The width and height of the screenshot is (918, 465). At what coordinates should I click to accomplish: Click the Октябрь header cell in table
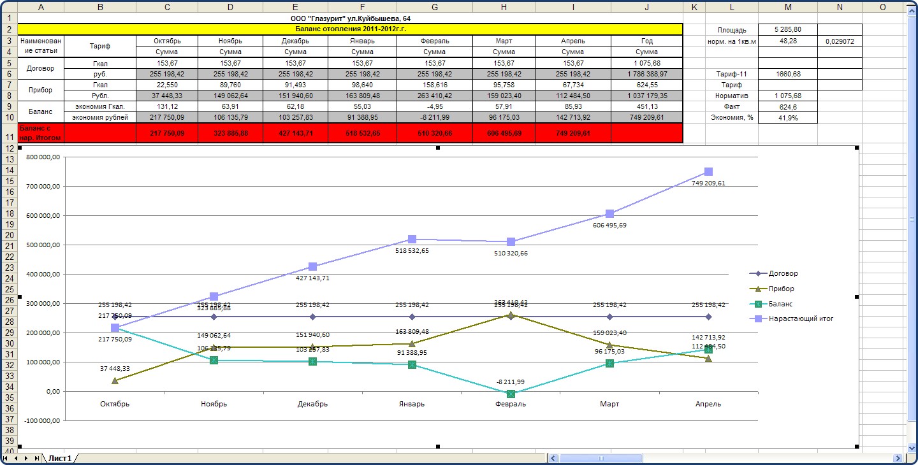[x=167, y=41]
